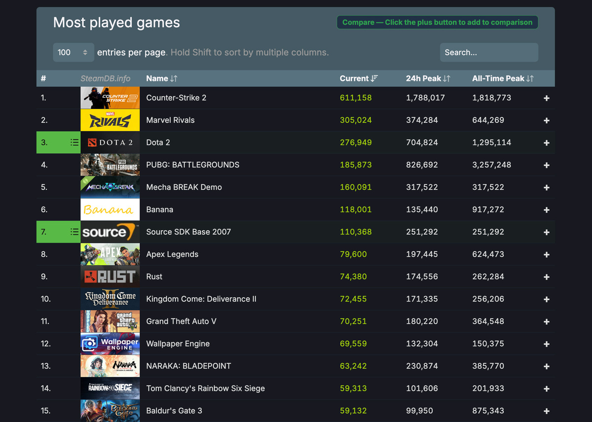
Task: Click the list icon on Source SDK row
Action: click(x=74, y=232)
